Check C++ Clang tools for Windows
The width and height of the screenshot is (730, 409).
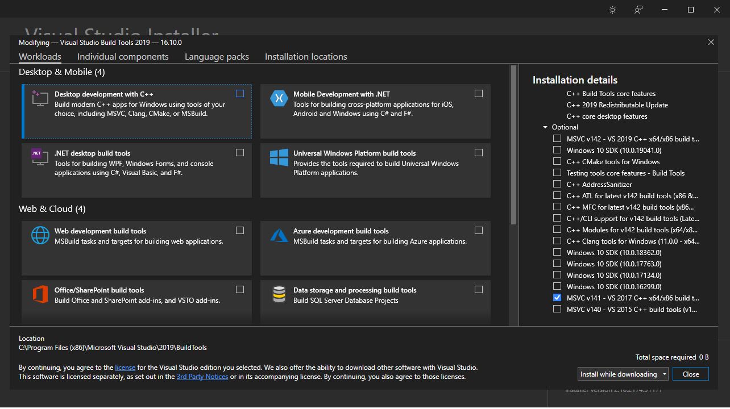pyautogui.click(x=557, y=241)
